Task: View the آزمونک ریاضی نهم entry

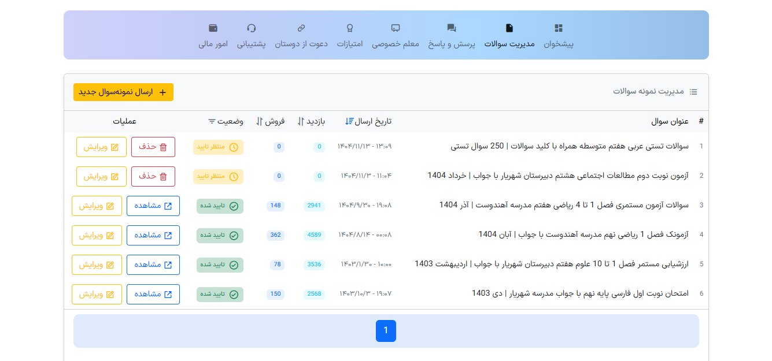Action: pyautogui.click(x=153, y=235)
